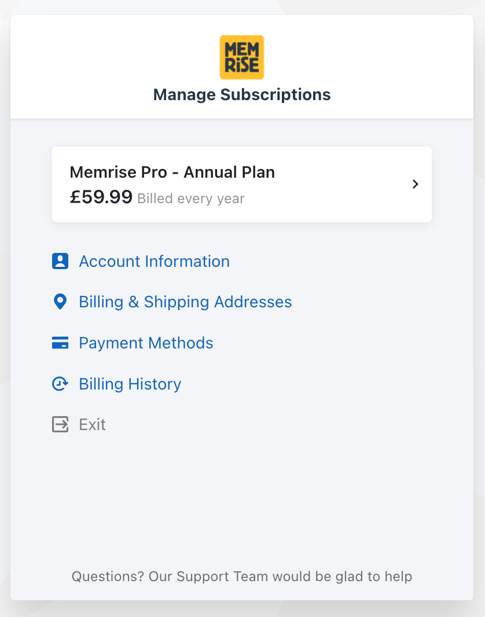Expand the subscription using the chevron arrow
This screenshot has width=485, height=617.
pos(415,184)
